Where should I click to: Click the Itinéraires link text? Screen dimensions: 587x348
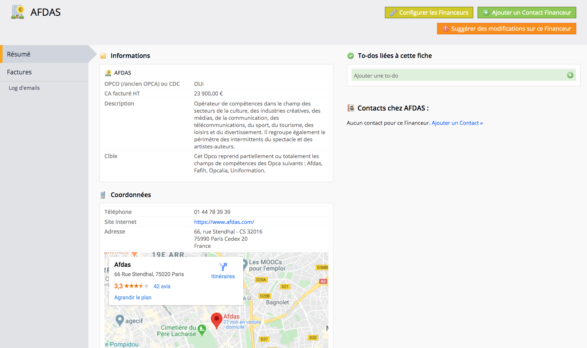(x=223, y=276)
